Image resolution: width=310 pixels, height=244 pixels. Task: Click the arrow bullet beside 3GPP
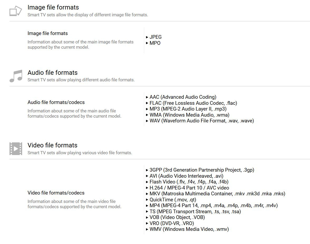pyautogui.click(x=147, y=170)
